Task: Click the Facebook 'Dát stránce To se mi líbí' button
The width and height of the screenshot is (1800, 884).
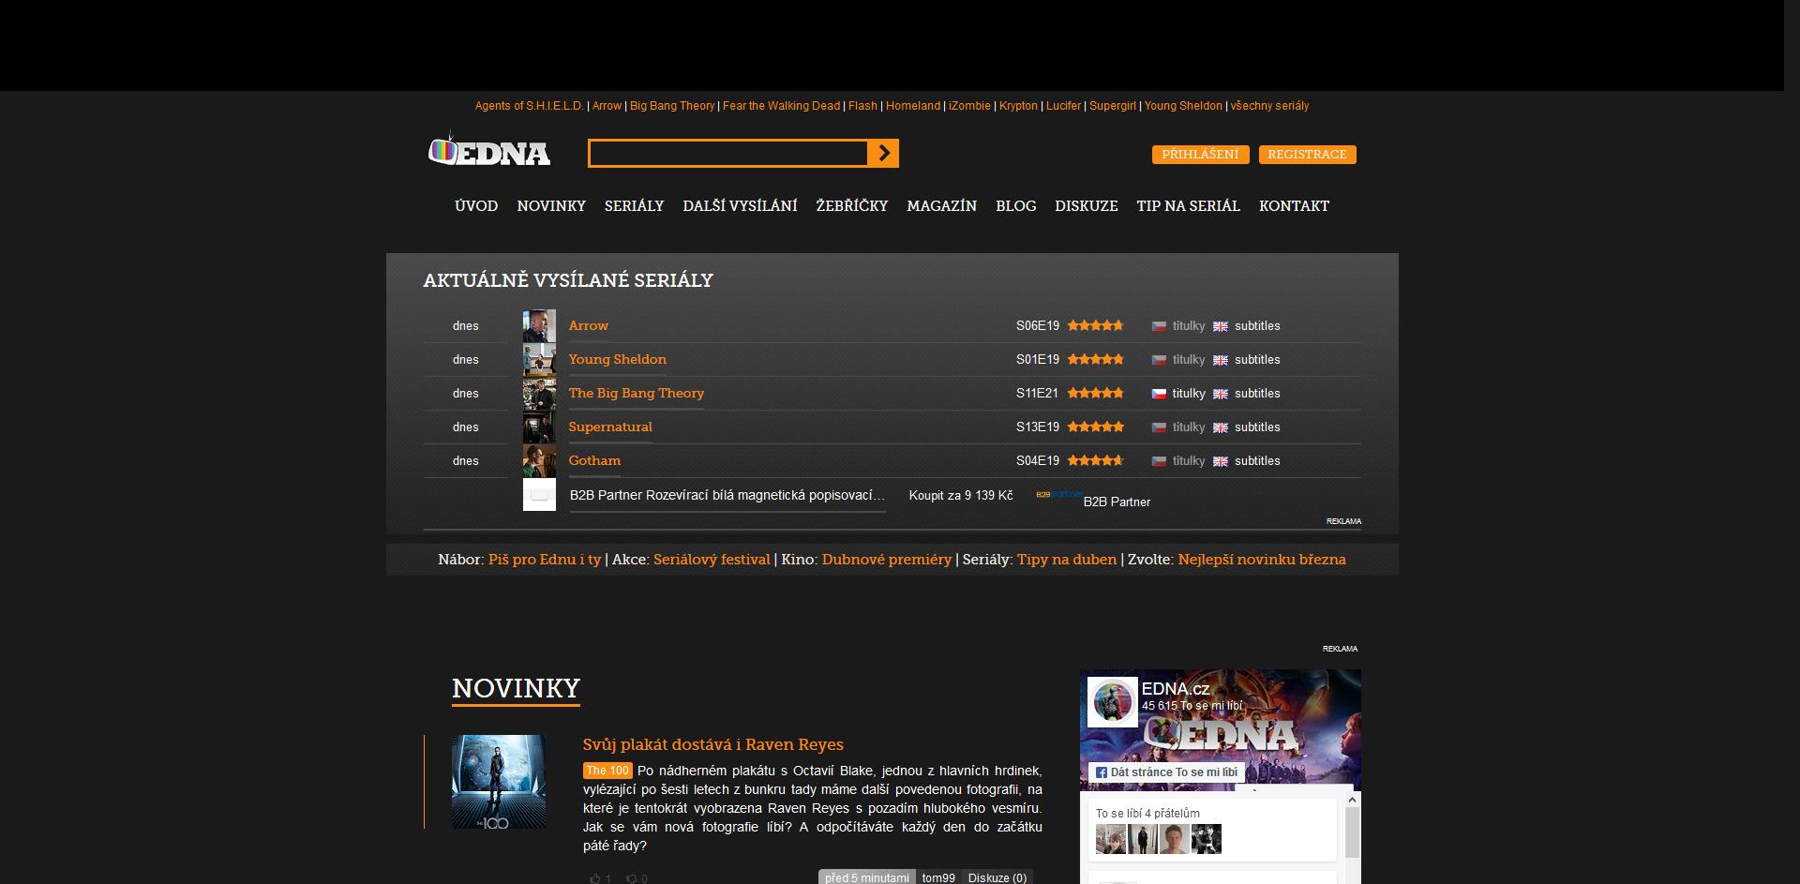Action: point(1167,772)
